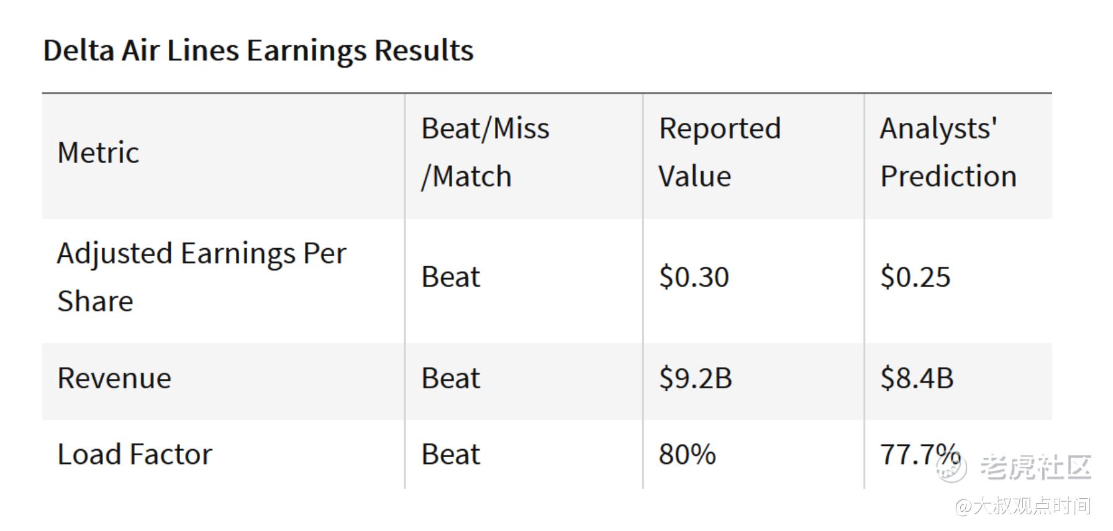Open the @大叔观点时间 author handle
Image resolution: width=1113 pixels, height=531 pixels.
pos(1022,506)
